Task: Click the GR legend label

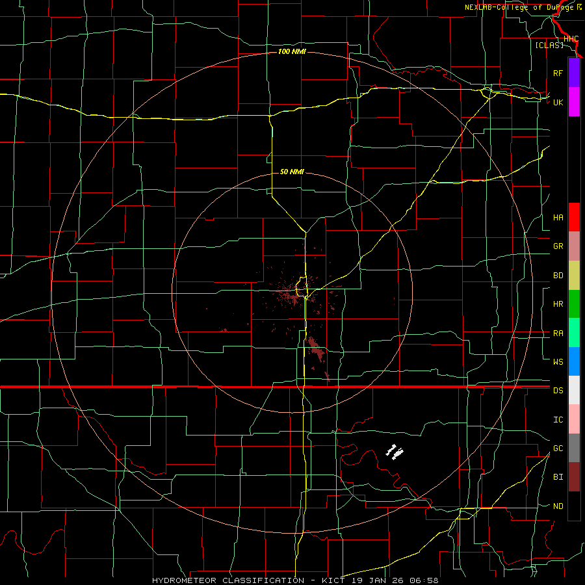Action: coord(558,246)
